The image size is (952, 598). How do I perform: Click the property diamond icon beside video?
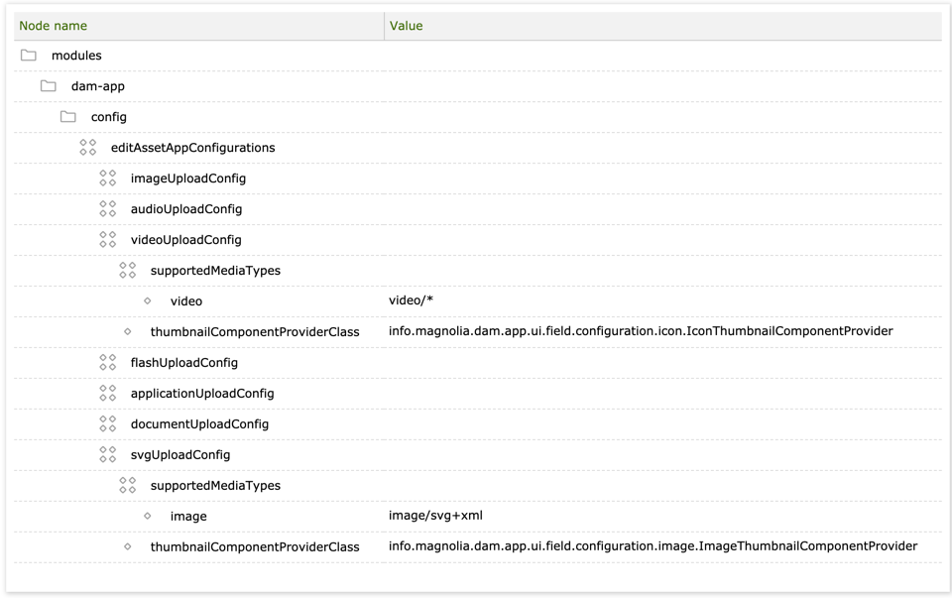point(148,301)
